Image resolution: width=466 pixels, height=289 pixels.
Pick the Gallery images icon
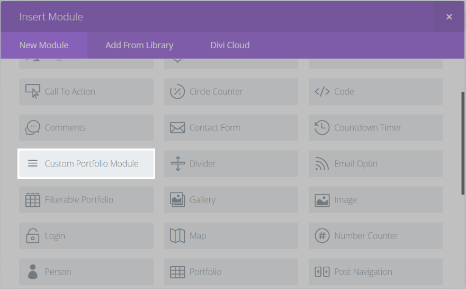[x=177, y=200]
